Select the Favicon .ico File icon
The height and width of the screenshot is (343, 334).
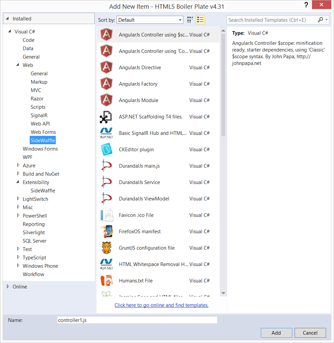click(106, 215)
